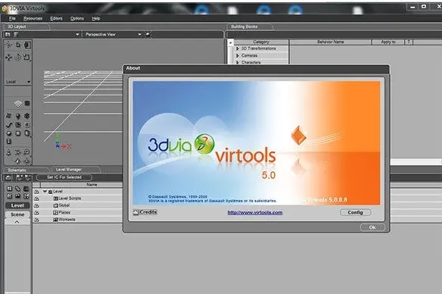This screenshot has width=442, height=294.
Task: Click the curve creation icon
Action: (x=9, y=125)
